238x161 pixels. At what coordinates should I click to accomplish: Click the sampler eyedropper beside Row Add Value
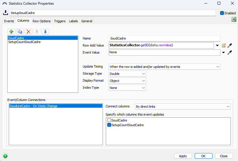click(230, 45)
